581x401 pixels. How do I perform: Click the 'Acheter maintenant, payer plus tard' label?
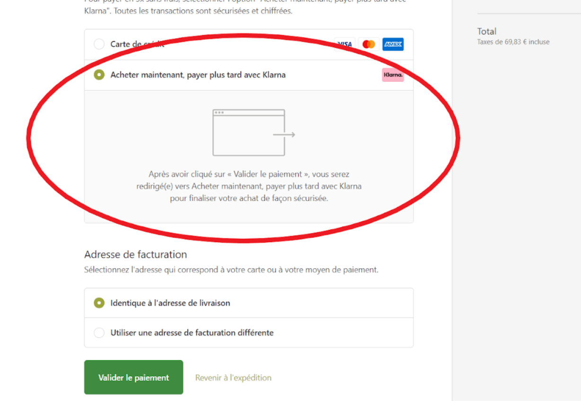pos(198,75)
